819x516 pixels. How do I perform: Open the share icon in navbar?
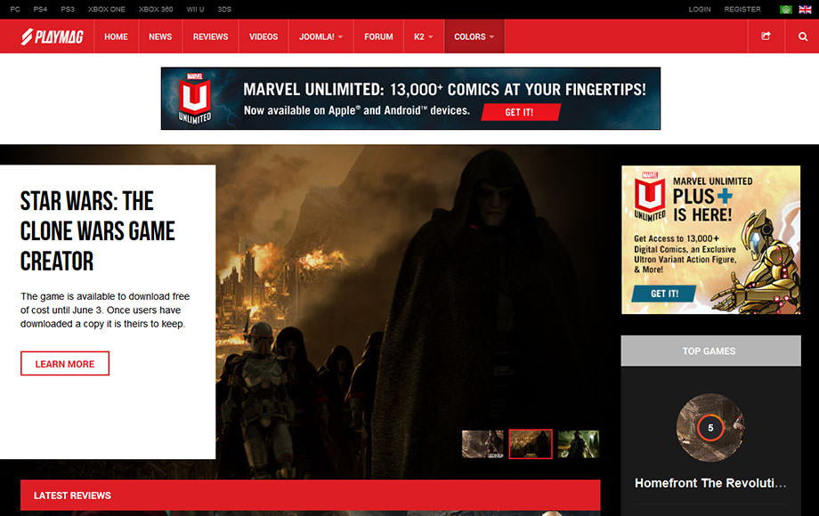(x=766, y=36)
